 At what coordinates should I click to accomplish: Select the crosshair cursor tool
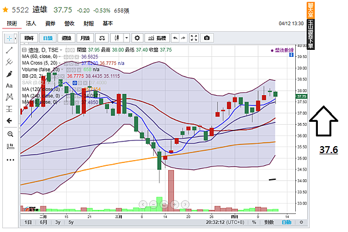[9, 38]
